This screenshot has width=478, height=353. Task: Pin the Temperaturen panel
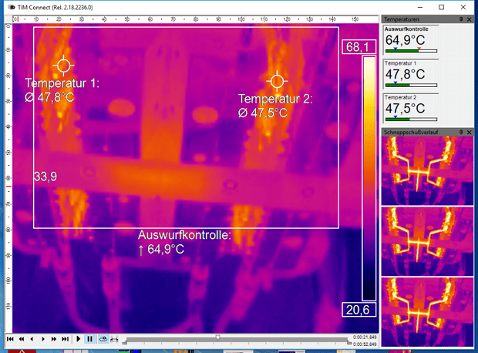tap(461, 19)
